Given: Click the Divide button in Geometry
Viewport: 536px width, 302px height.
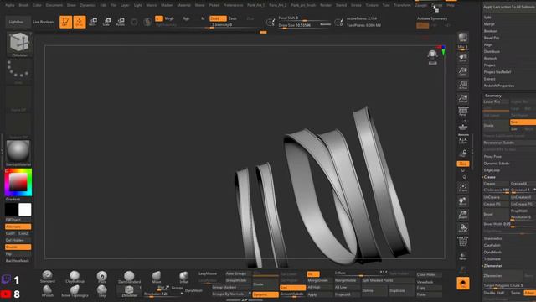Looking at the screenshot, I should (x=496, y=126).
